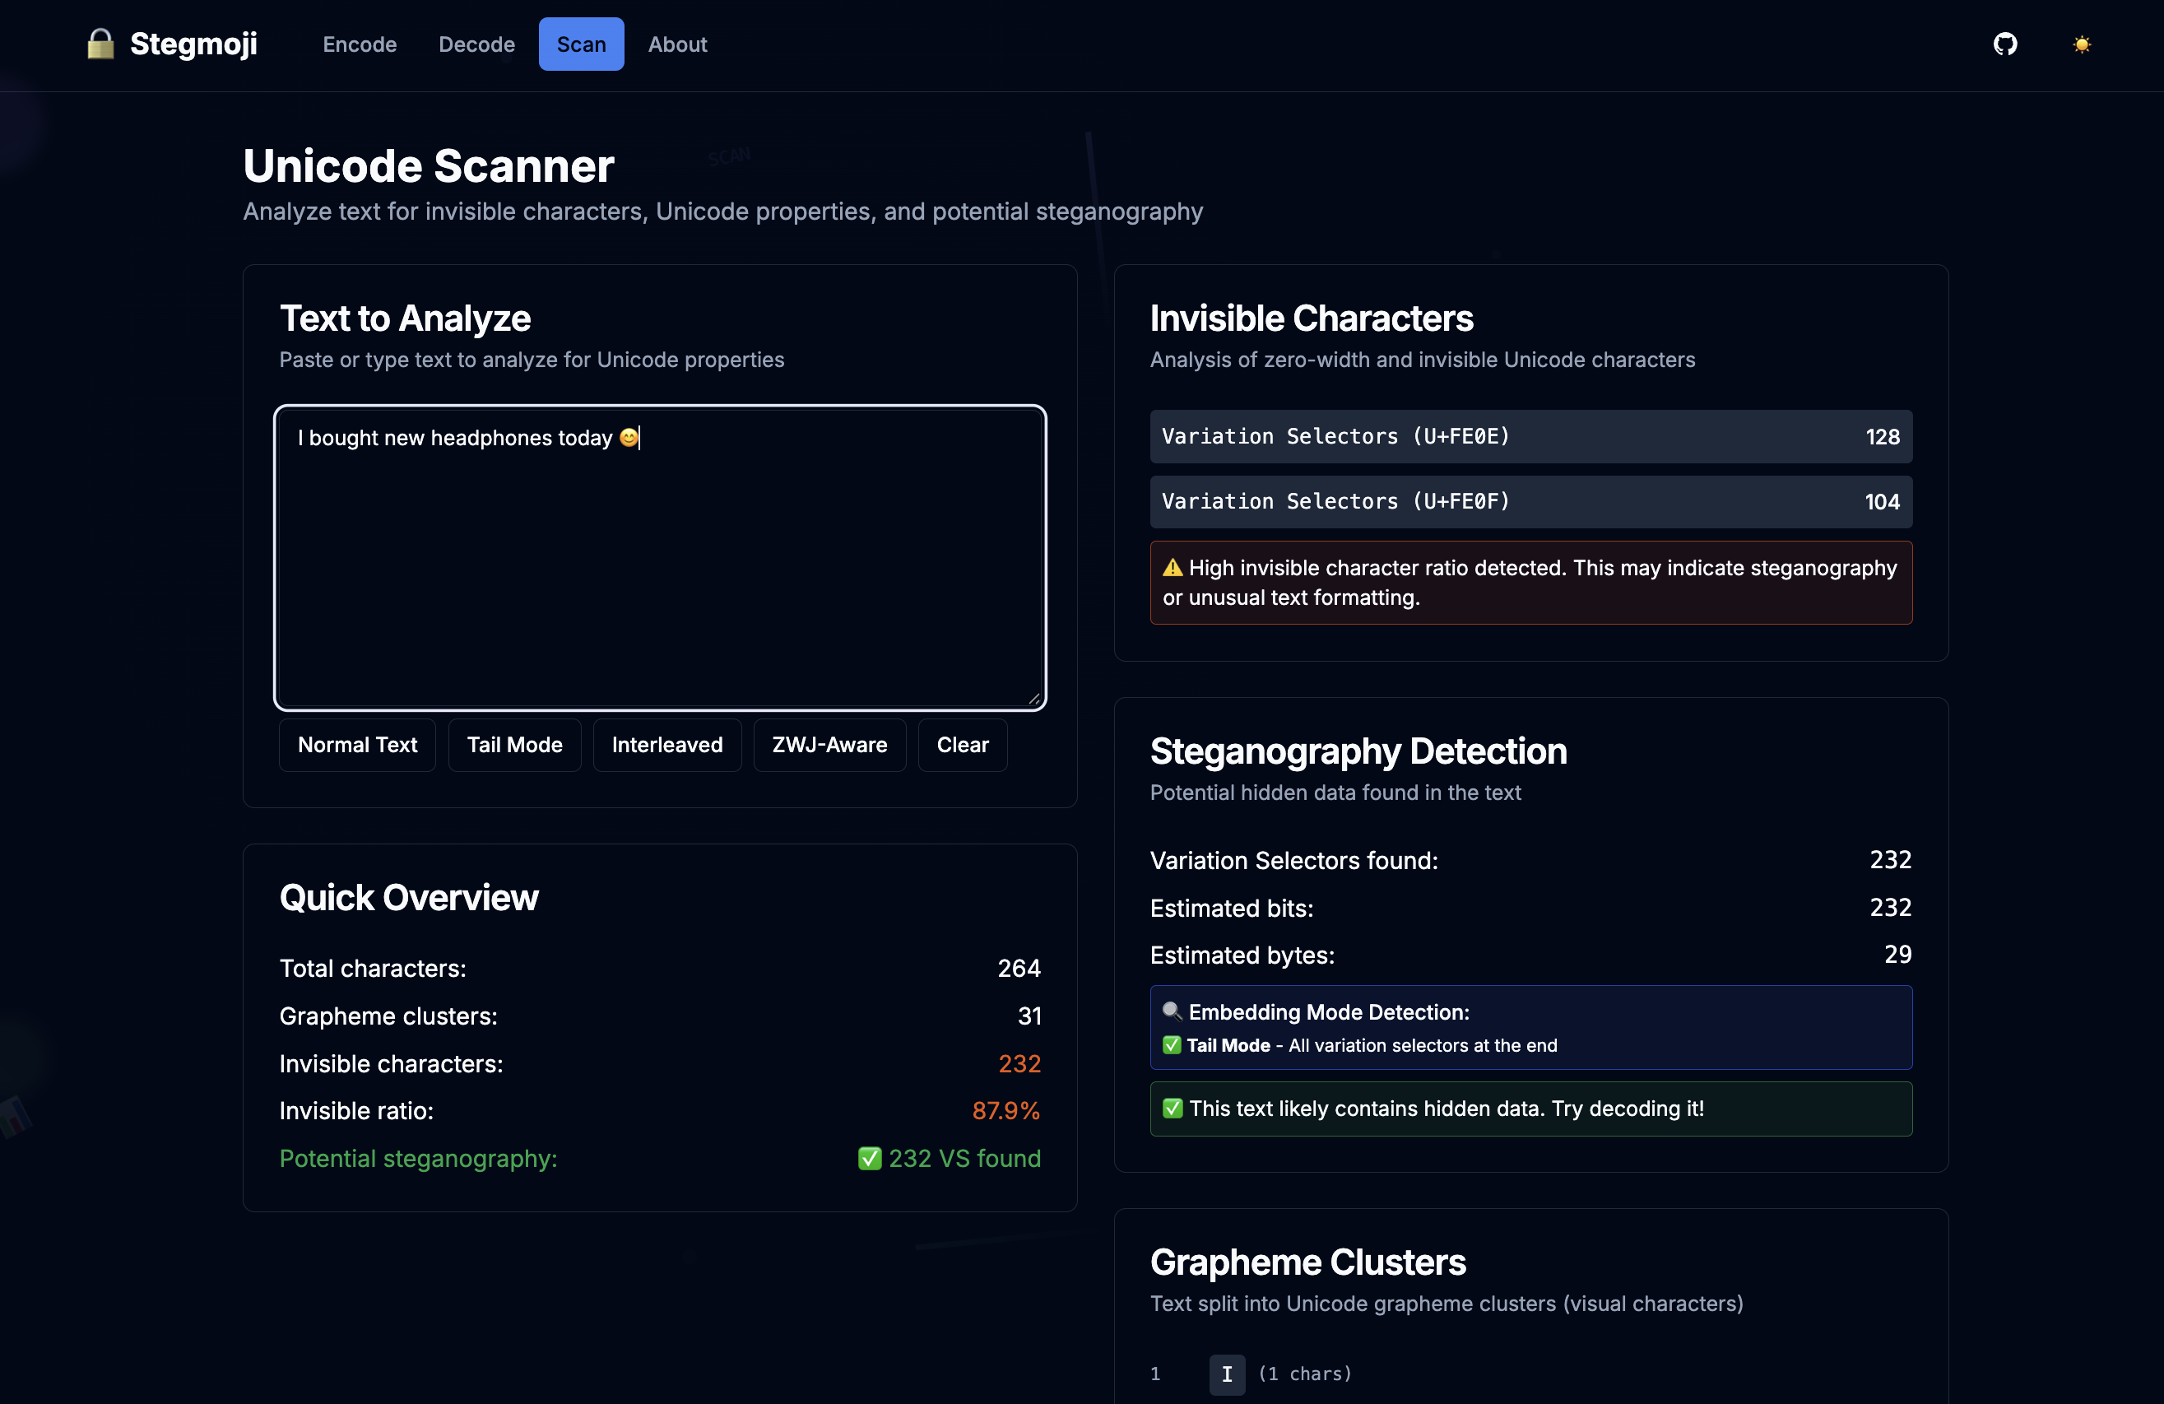Image resolution: width=2164 pixels, height=1404 pixels.
Task: Click the Stegmoji brand name
Action: click(193, 44)
